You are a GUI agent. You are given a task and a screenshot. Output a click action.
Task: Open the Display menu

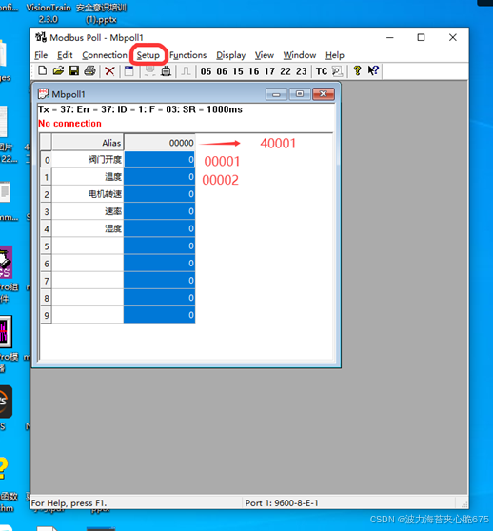[x=231, y=55]
